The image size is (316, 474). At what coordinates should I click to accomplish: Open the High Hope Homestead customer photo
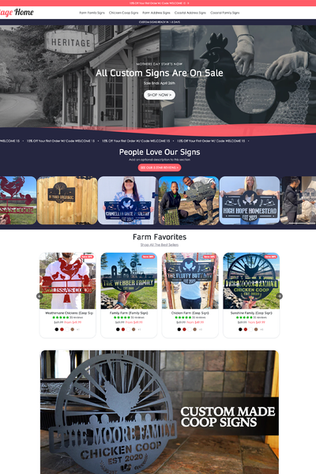coord(250,201)
